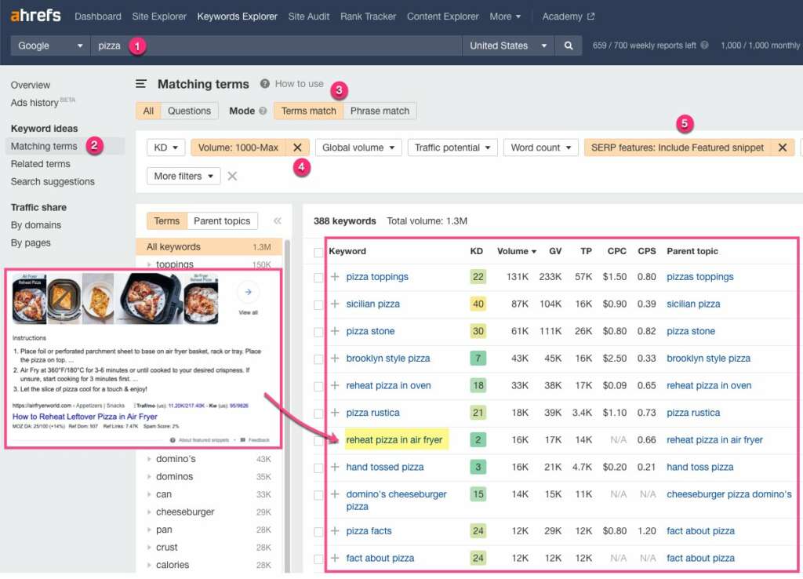This screenshot has height=579, width=803.
Task: Open Academy external link icon
Action: click(x=591, y=16)
